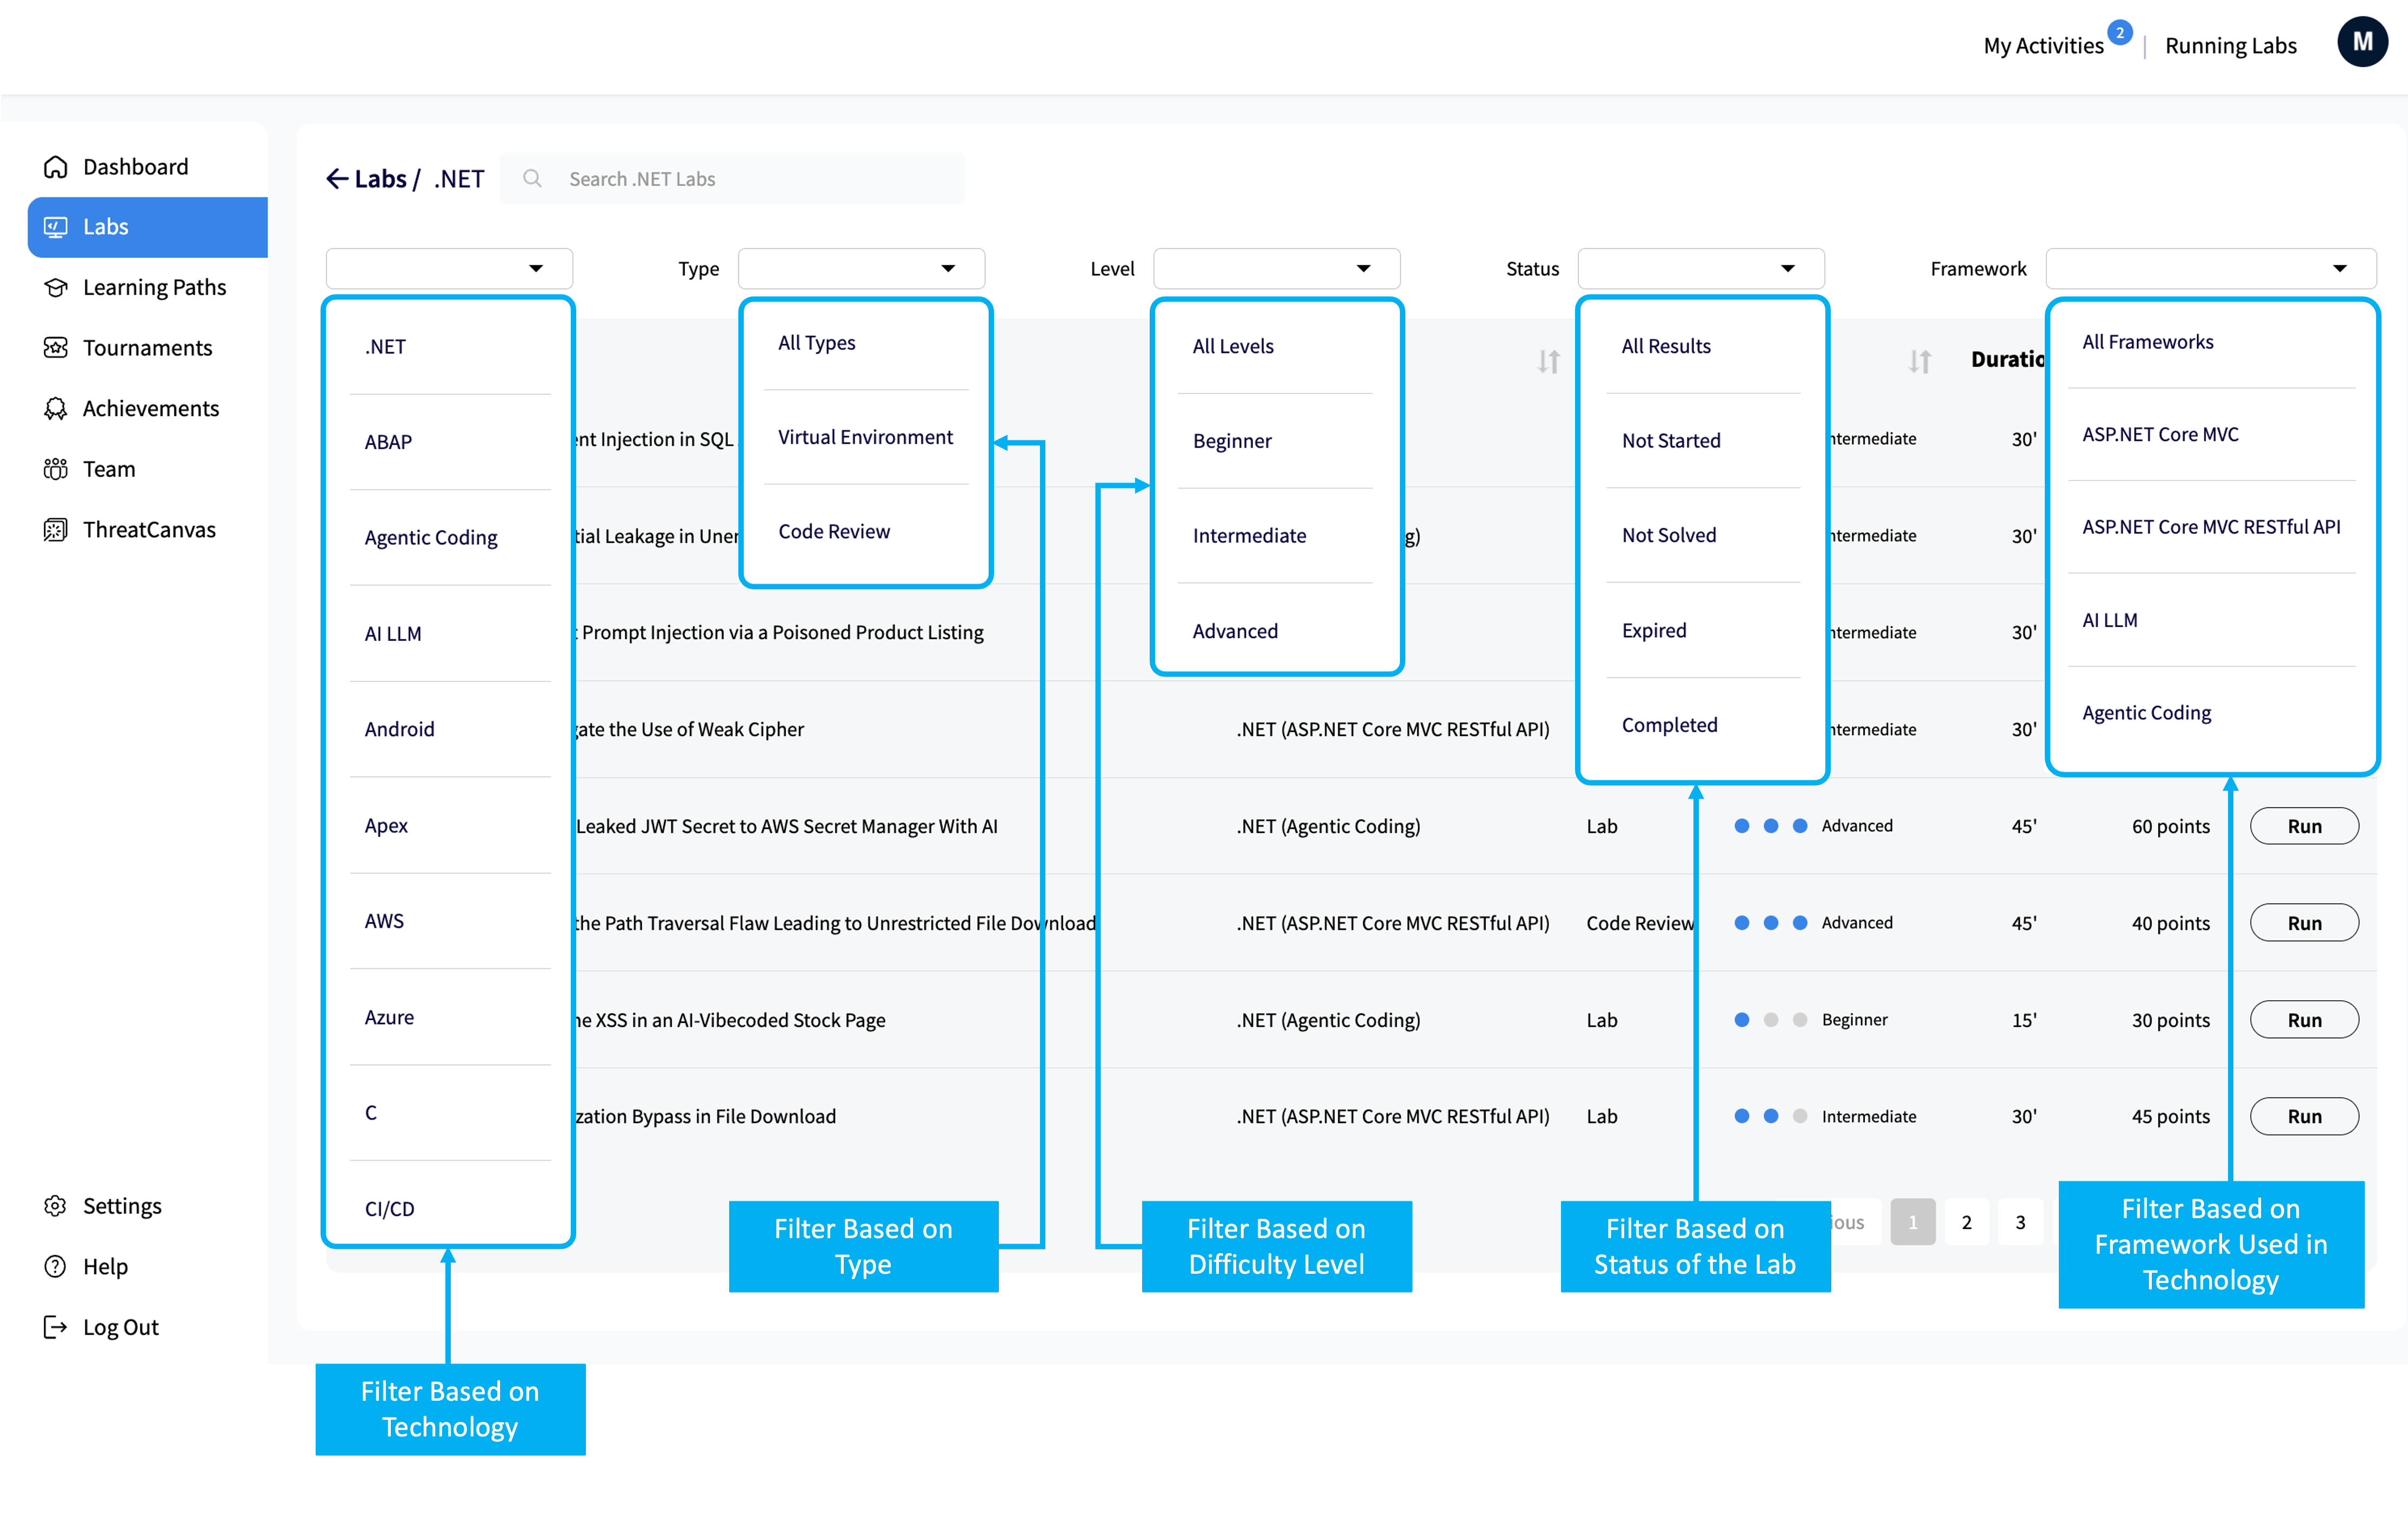Run the 45 points Intermediate lab

tap(2304, 1116)
